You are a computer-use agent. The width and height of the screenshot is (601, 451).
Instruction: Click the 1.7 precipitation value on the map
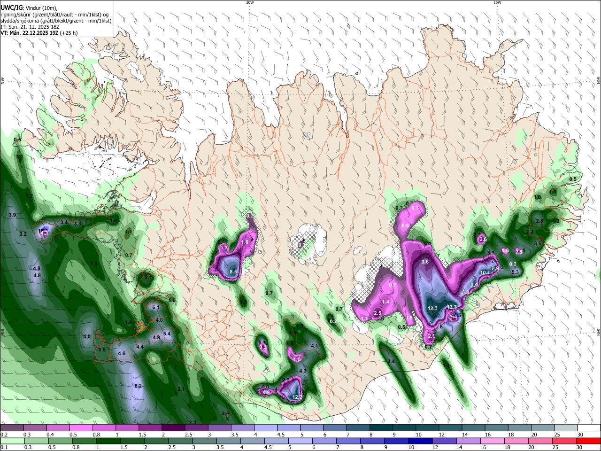coord(224,248)
